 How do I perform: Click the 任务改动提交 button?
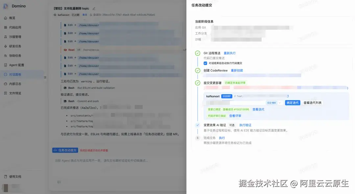click(65, 150)
